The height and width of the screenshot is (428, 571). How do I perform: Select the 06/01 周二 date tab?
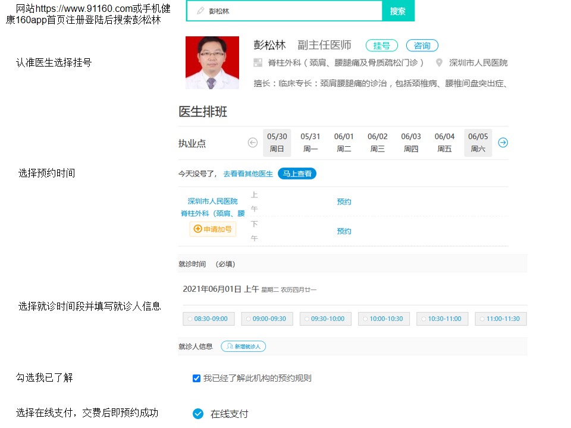pos(344,143)
